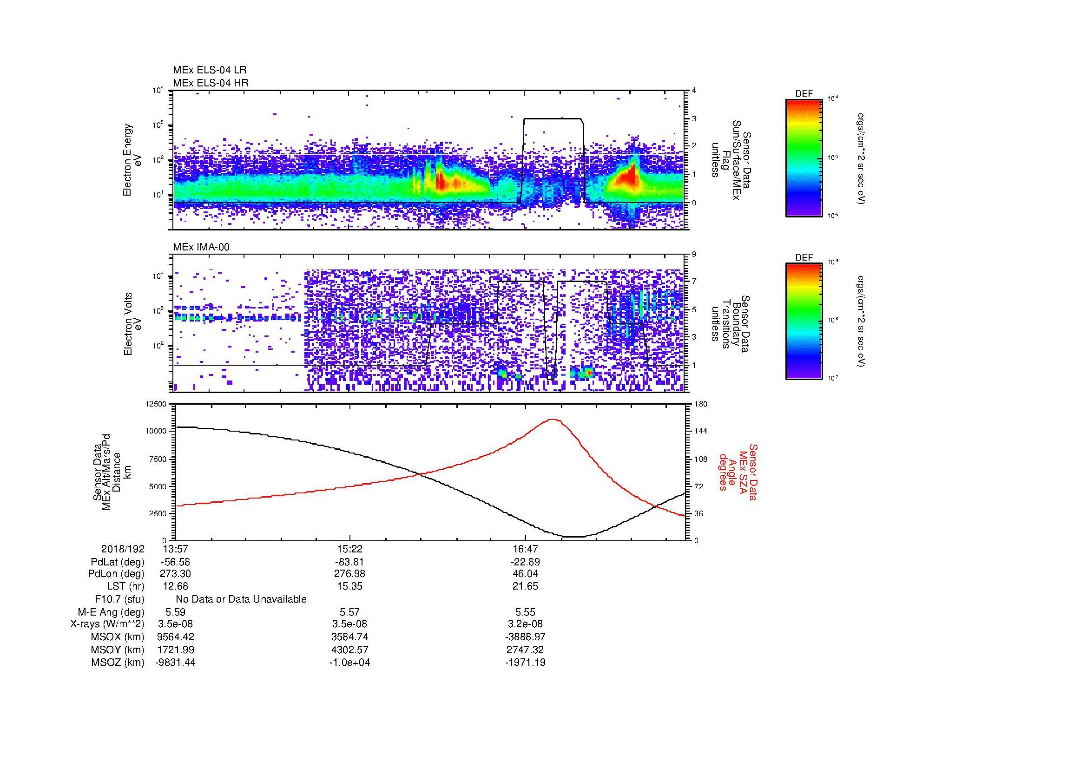Click MSOY value 2747.32

coord(525,650)
